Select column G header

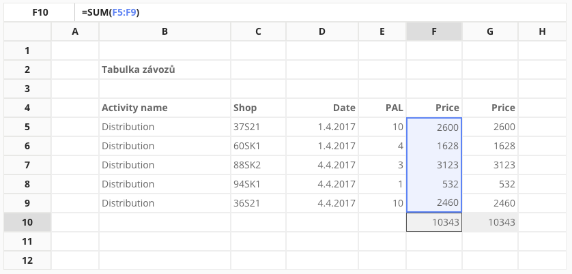(x=490, y=31)
